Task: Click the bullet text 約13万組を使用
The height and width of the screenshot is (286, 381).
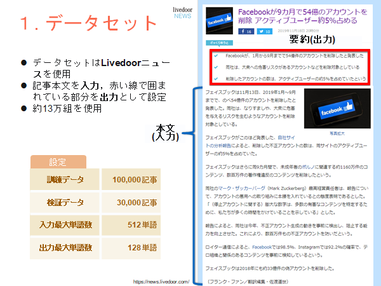Action: [67, 109]
